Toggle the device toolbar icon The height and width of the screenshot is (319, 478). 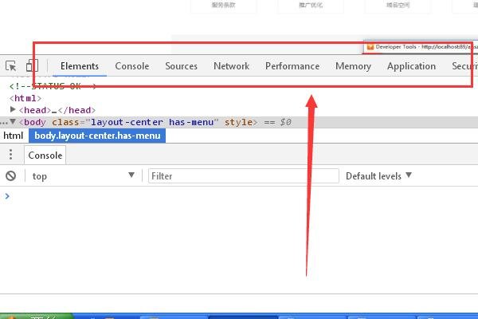point(33,66)
